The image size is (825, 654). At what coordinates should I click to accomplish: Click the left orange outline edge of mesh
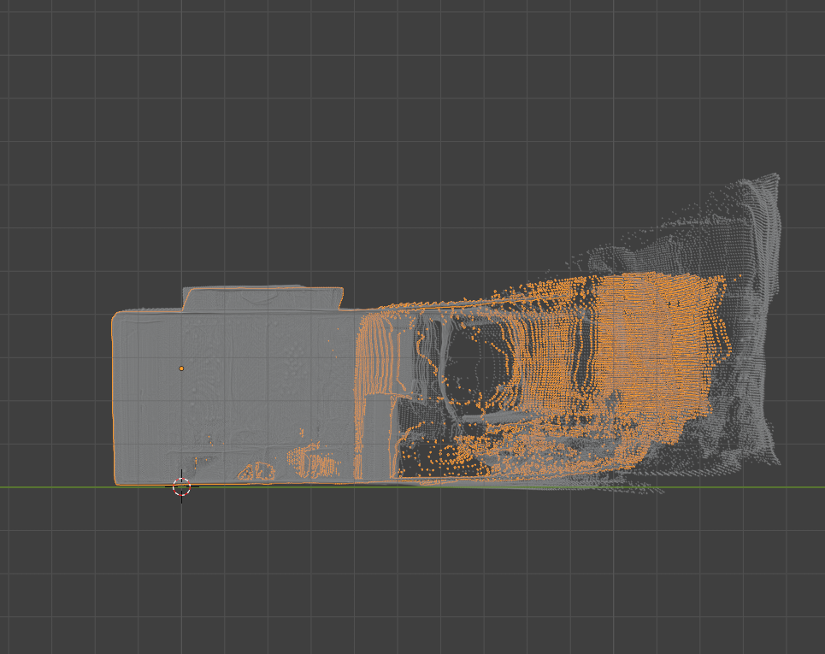click(x=113, y=393)
